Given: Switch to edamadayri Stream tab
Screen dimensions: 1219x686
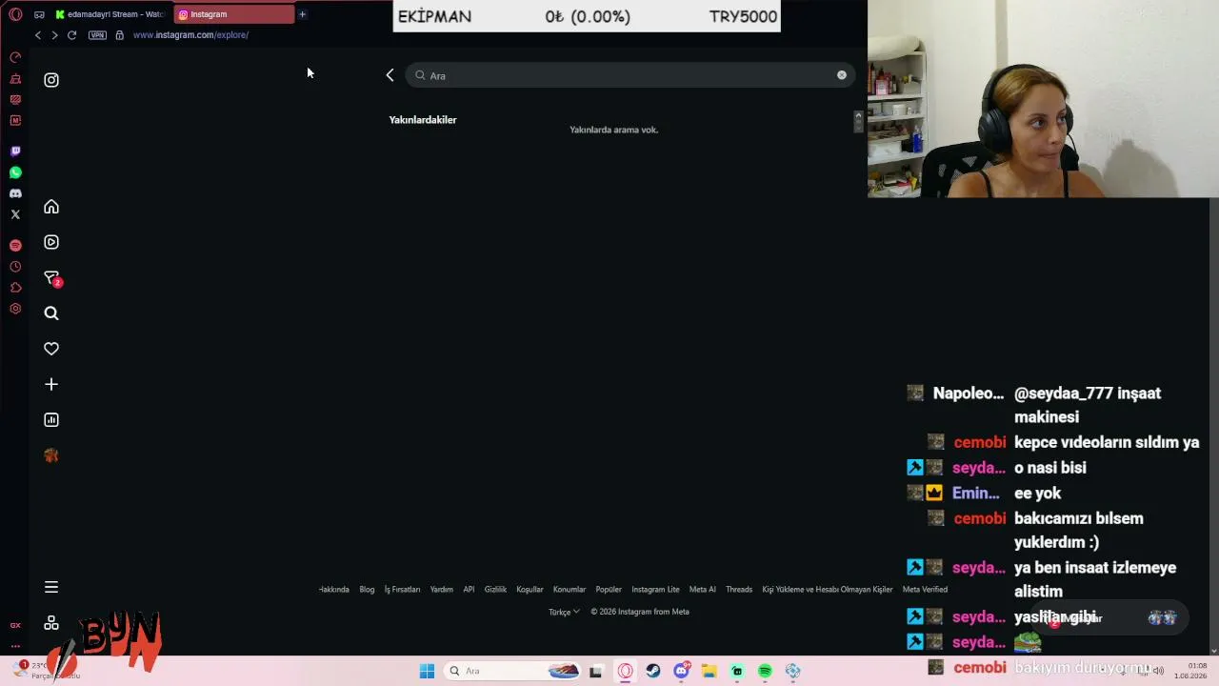Looking at the screenshot, I should pyautogui.click(x=110, y=14).
